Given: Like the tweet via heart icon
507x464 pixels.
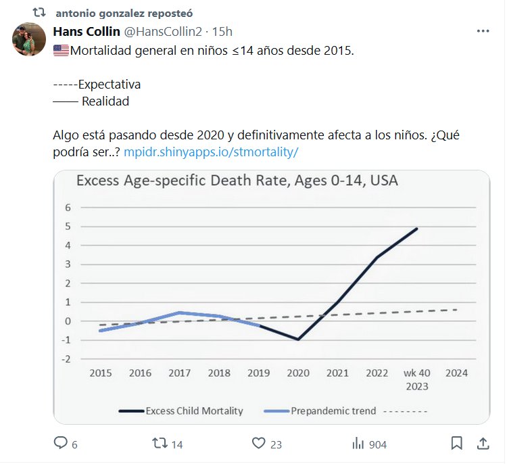Looking at the screenshot, I should [258, 443].
